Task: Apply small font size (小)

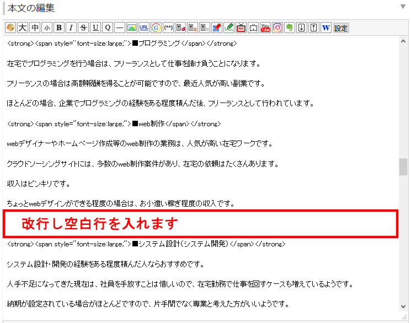Action: click(x=47, y=28)
